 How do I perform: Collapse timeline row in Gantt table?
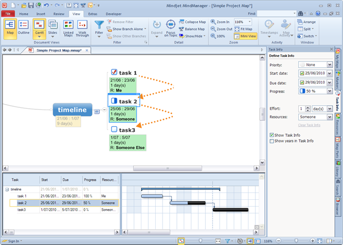pyautogui.click(x=7, y=189)
